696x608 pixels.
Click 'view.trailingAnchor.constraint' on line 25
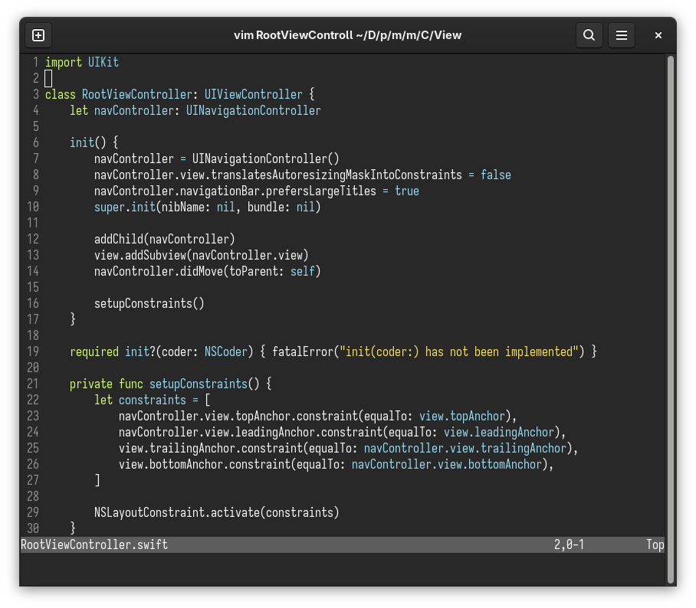(210, 449)
